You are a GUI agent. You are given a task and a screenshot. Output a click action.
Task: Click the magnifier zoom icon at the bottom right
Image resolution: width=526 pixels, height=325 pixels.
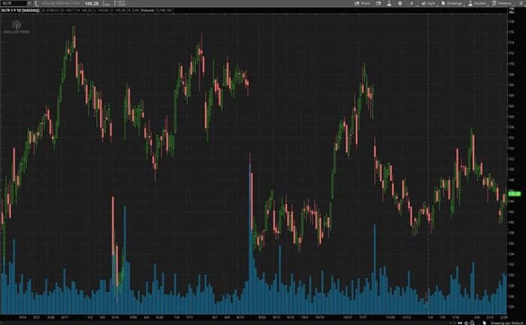[x=472, y=323]
